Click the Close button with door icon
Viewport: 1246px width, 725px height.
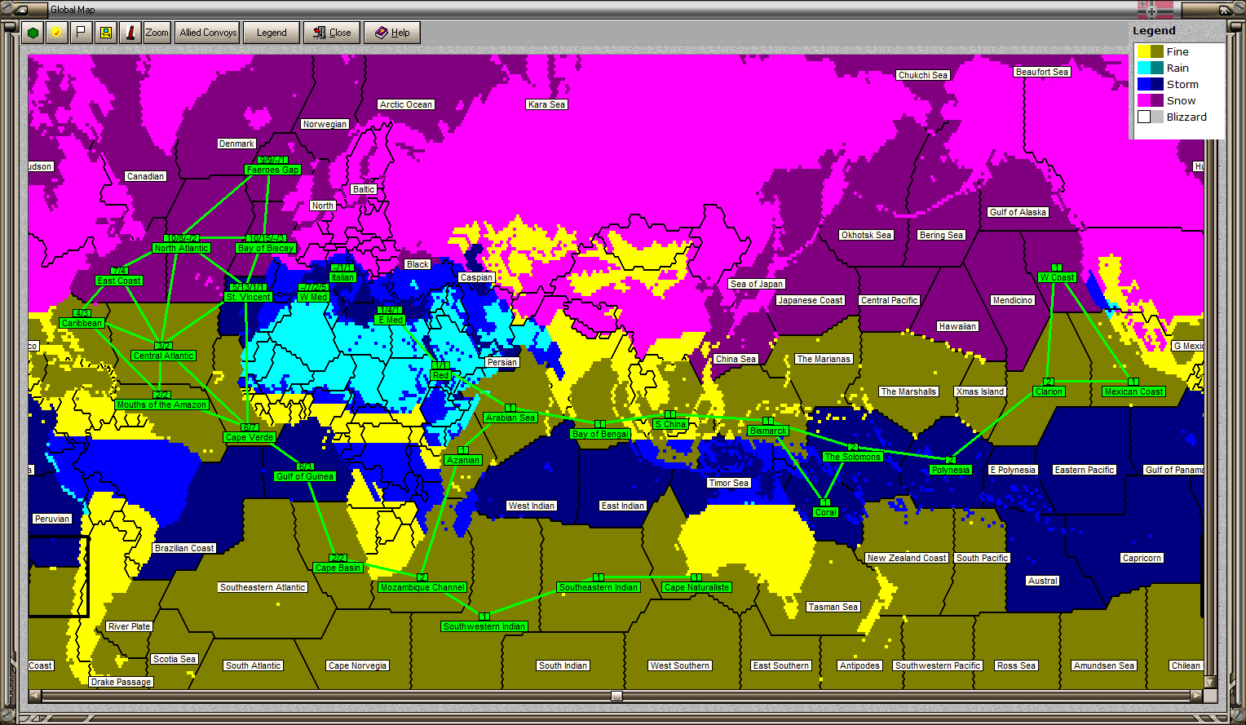click(x=332, y=33)
